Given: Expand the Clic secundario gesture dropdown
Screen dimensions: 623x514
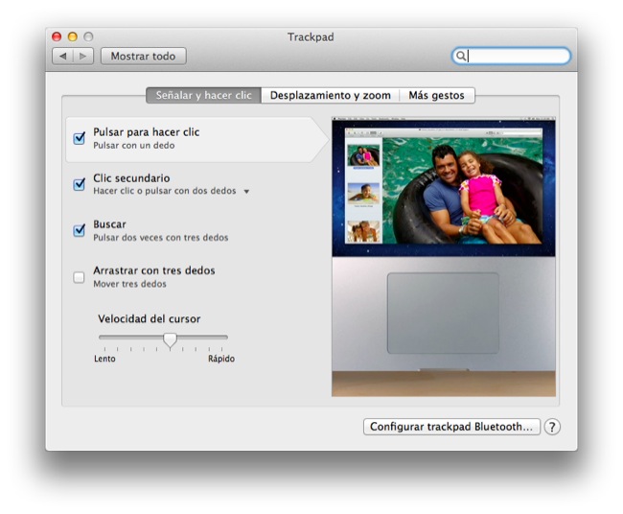Looking at the screenshot, I should pyautogui.click(x=246, y=192).
